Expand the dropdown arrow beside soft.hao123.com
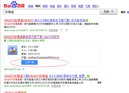Image resolution: width=129 pixels, height=93 pixels. pos(24,69)
